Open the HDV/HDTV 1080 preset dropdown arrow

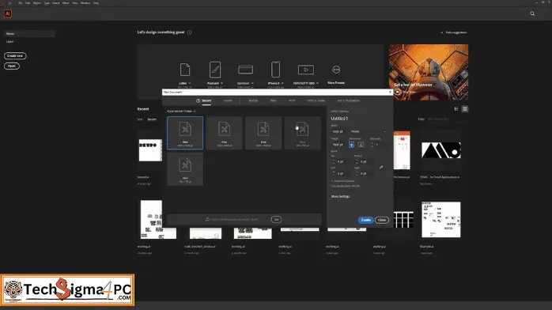point(318,83)
